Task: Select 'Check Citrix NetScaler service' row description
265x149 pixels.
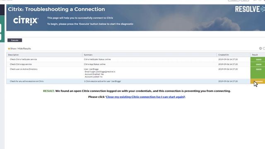Action: click(x=23, y=59)
